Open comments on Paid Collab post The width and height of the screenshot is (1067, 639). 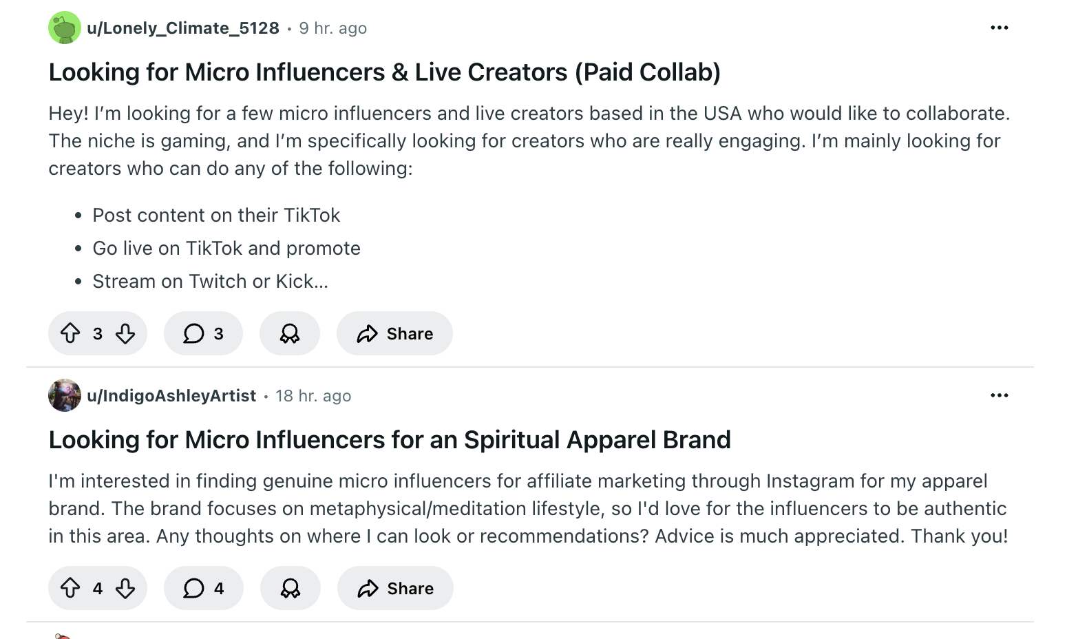(203, 334)
